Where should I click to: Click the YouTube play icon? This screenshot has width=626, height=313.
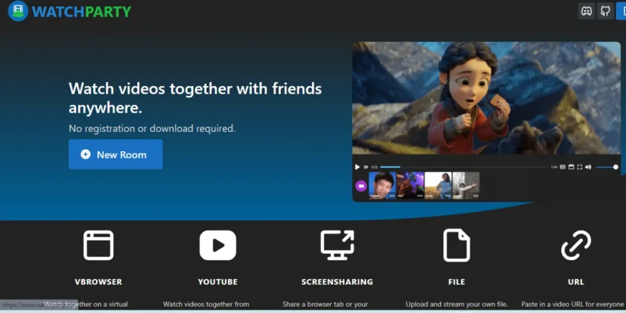click(218, 246)
